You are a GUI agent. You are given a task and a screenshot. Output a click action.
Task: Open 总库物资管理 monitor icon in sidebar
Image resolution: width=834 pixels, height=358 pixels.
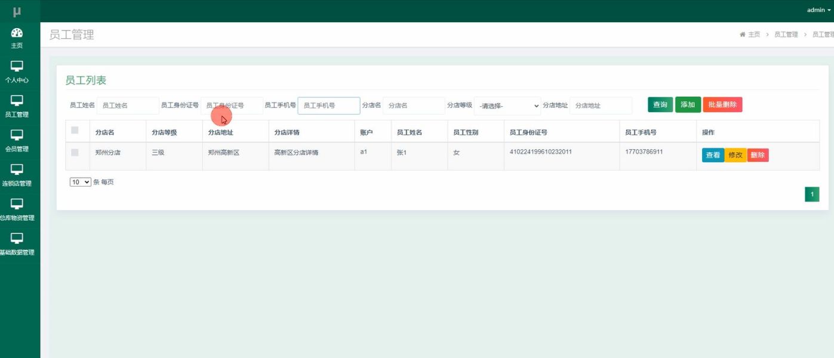[x=17, y=205]
